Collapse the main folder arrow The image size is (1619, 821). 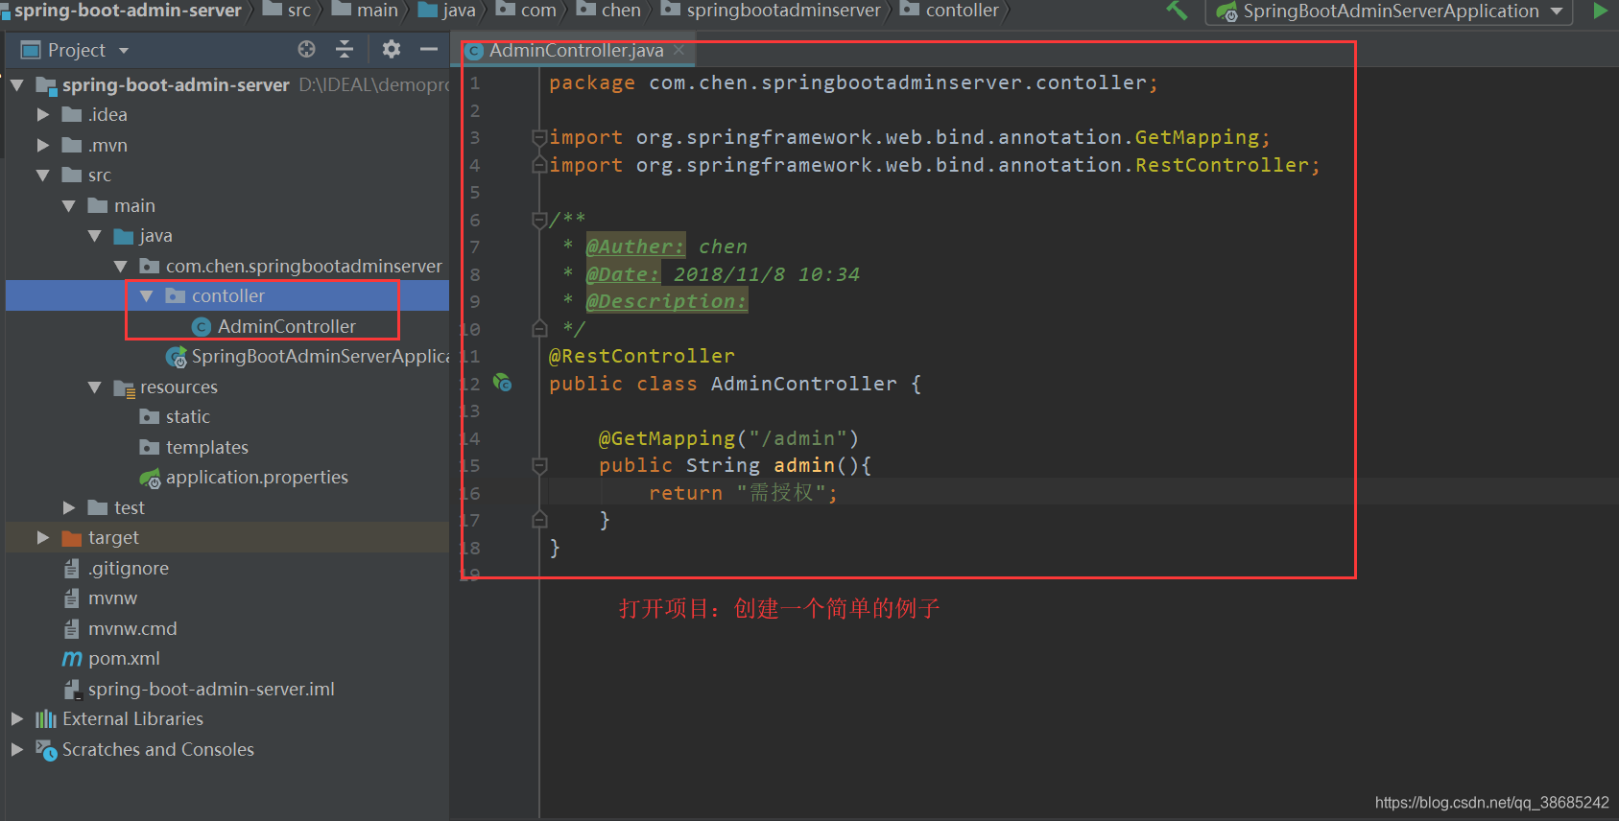(x=69, y=206)
